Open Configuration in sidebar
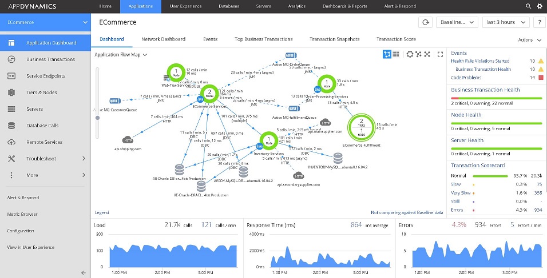Viewport: 547px width, 278px height. 21,231
